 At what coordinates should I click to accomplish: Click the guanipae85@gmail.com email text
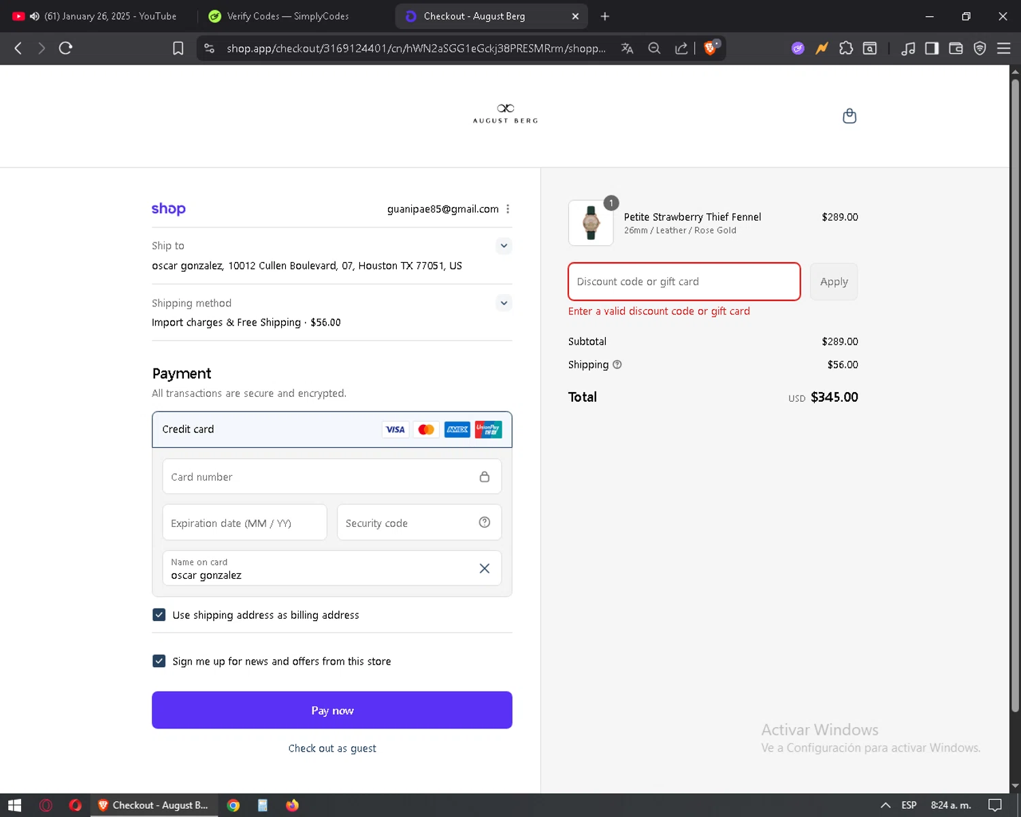point(443,209)
